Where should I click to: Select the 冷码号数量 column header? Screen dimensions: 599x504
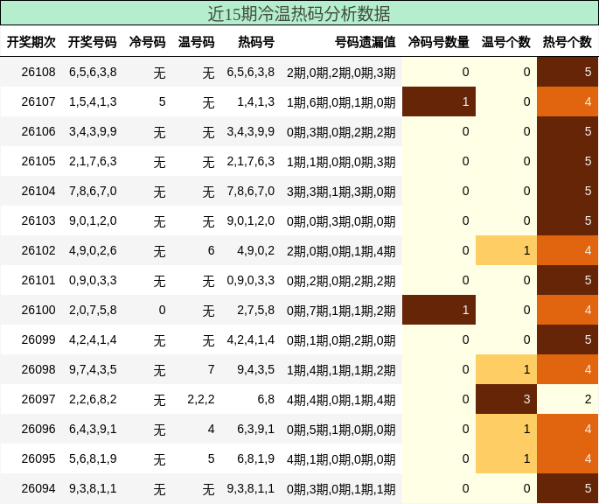(x=439, y=42)
